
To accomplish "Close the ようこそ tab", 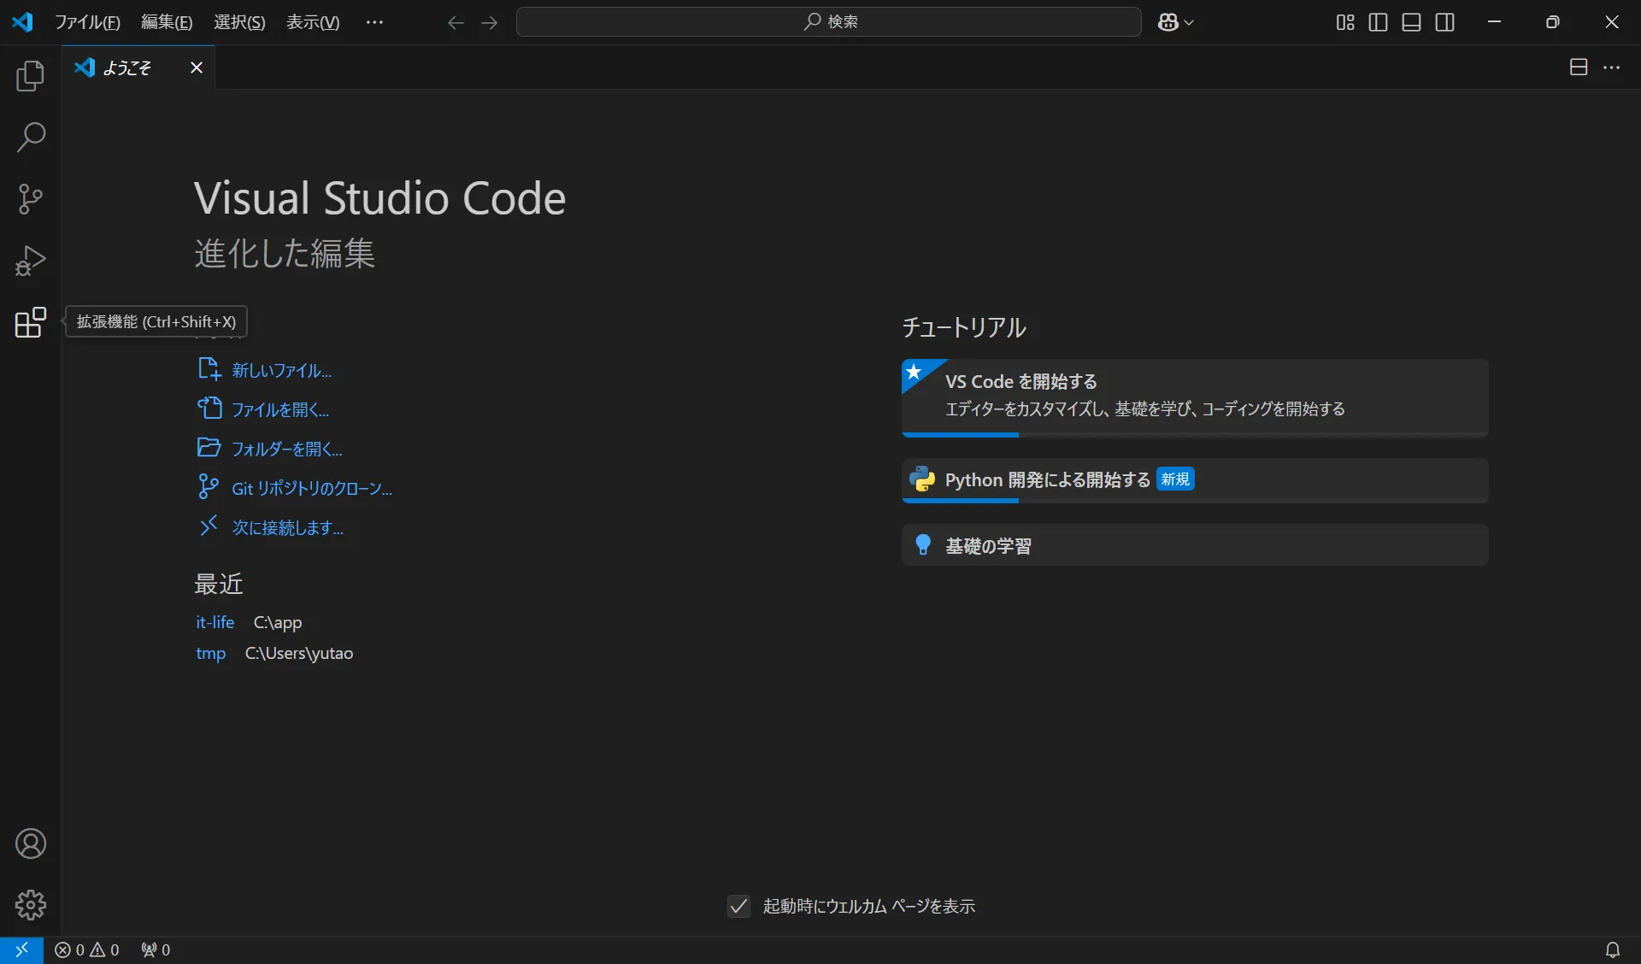I will [x=197, y=68].
